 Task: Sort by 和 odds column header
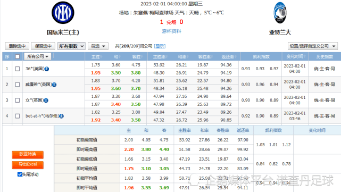(117, 57)
